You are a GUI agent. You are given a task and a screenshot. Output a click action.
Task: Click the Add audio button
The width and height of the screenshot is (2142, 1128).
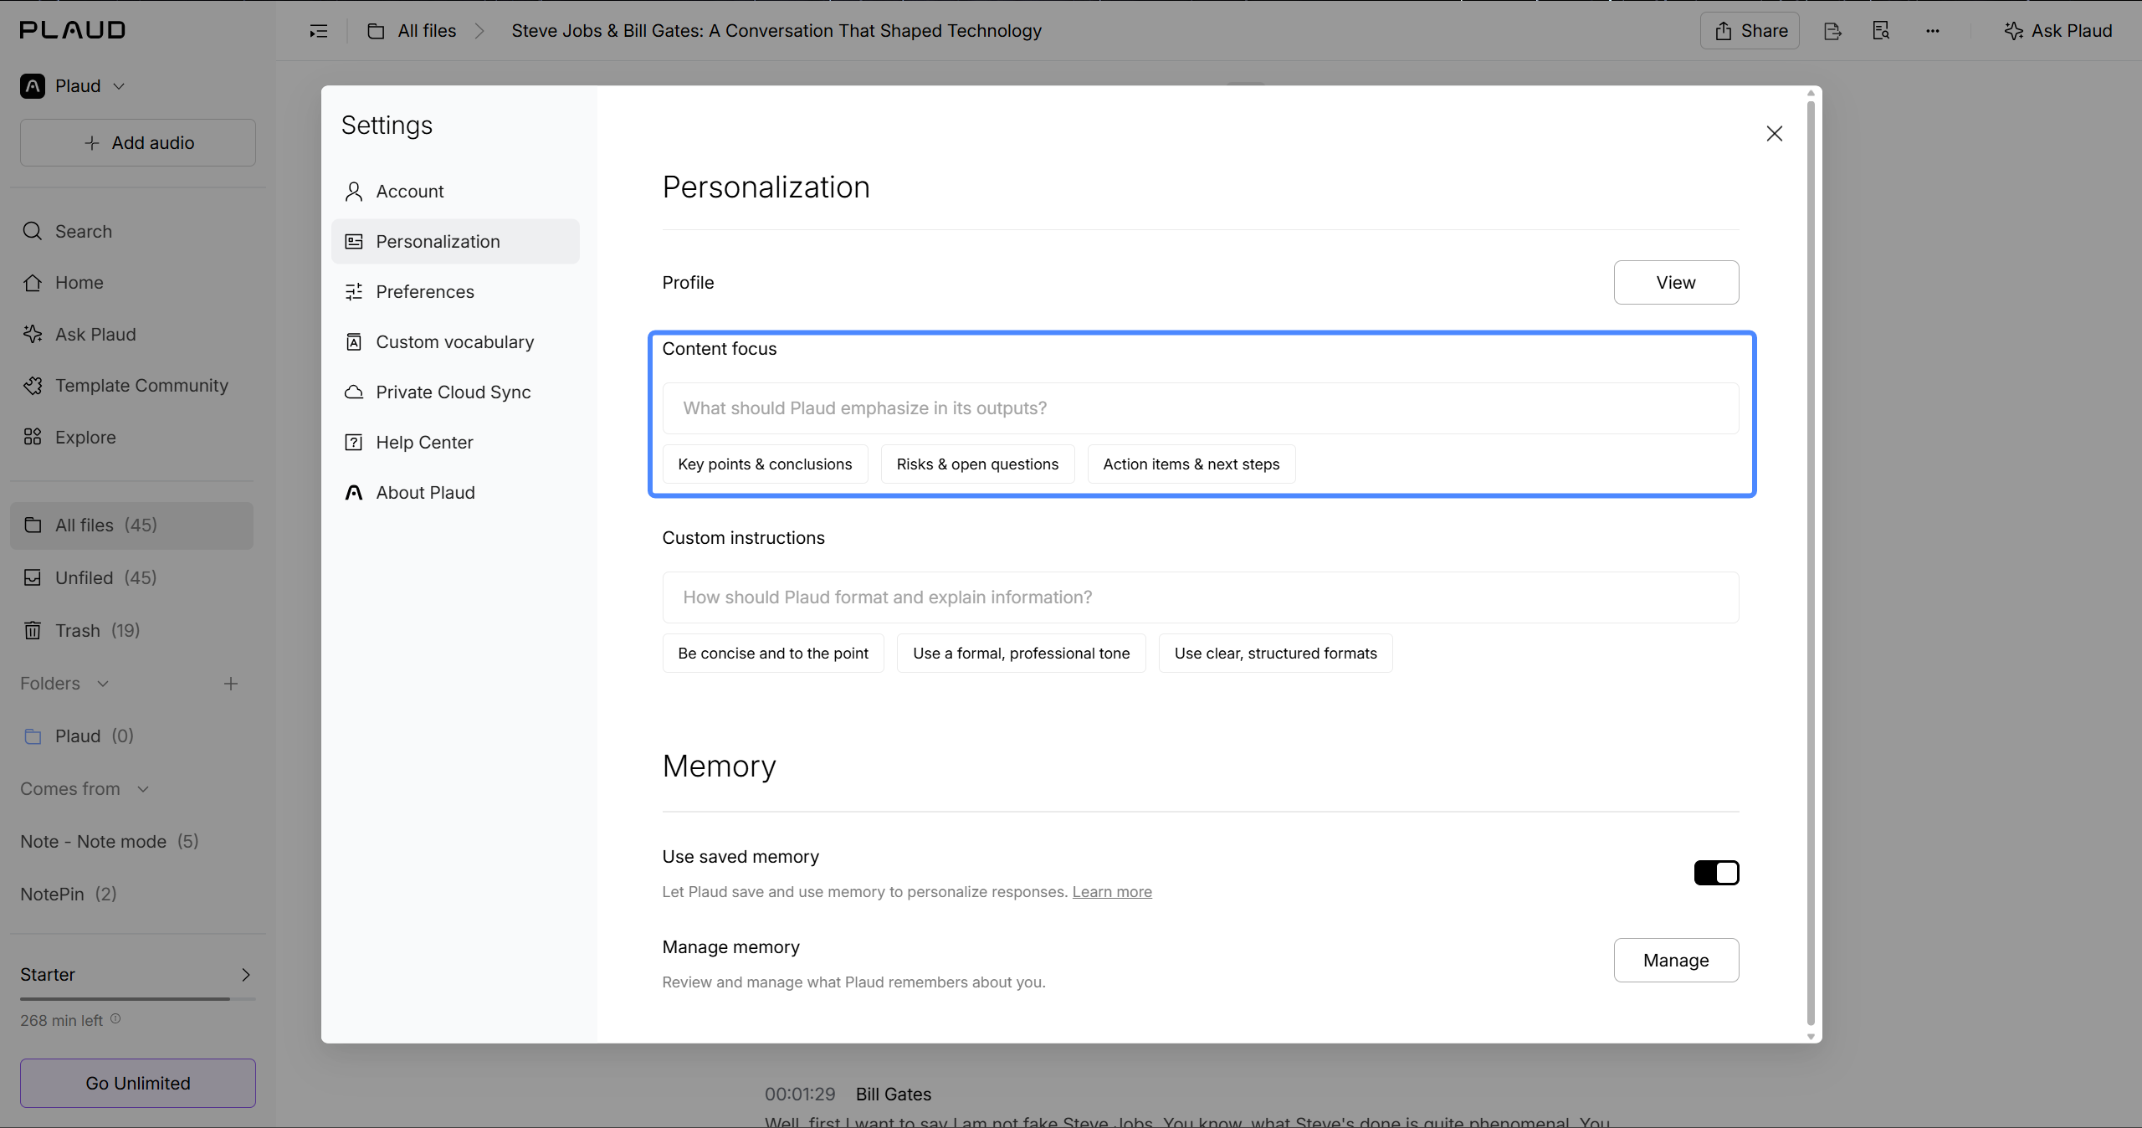(x=138, y=143)
